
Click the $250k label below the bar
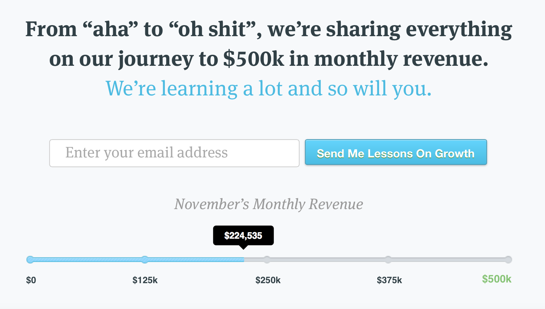(268, 280)
